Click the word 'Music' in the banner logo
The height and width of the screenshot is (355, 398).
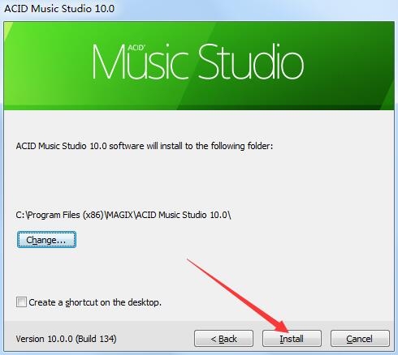click(x=141, y=63)
